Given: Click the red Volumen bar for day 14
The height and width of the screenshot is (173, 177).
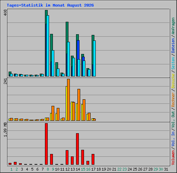Looking at the screenshot, I should pyautogui.click(x=77, y=149).
